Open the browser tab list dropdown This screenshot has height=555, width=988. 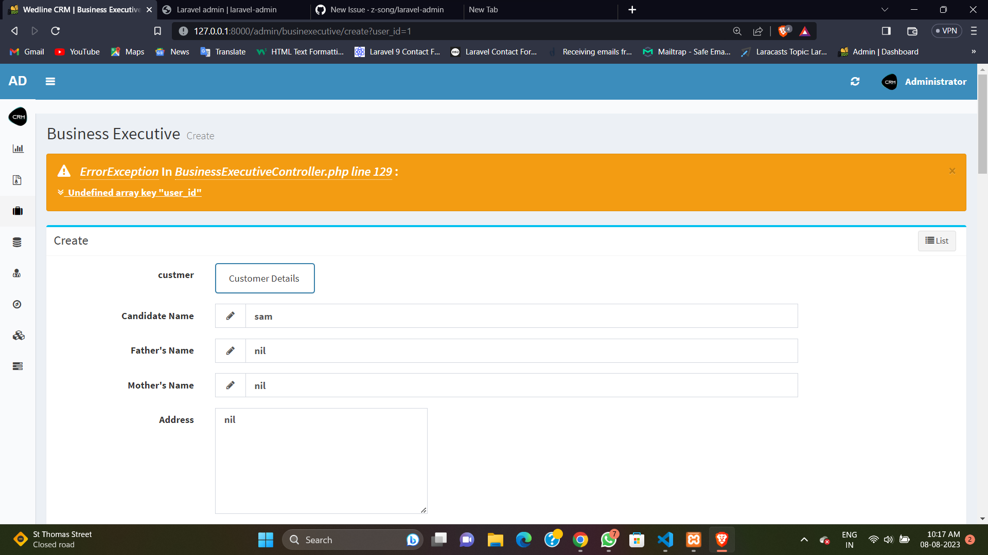884,9
